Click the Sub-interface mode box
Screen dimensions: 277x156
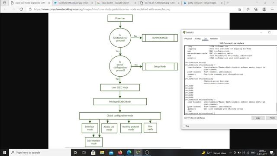[93, 142]
